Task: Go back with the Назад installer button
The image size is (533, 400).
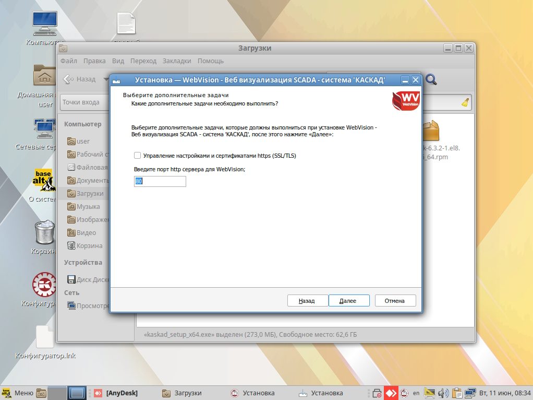Action: pyautogui.click(x=307, y=301)
